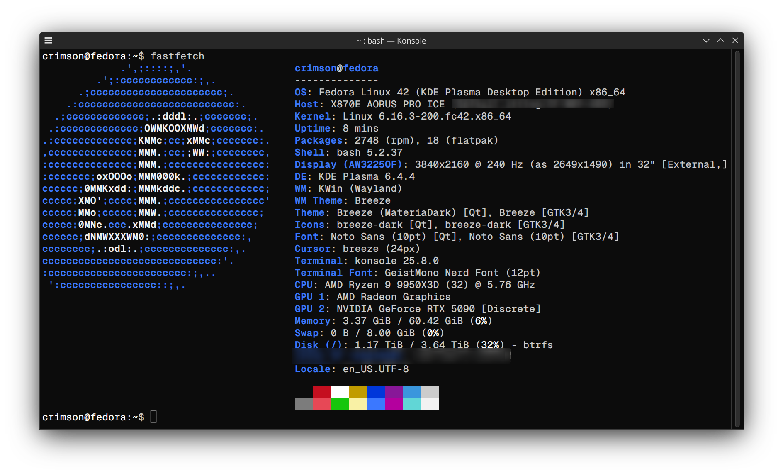Click the Fedora ASCII art logo
Viewport: 783px width, 476px height.
pyautogui.click(x=156, y=176)
